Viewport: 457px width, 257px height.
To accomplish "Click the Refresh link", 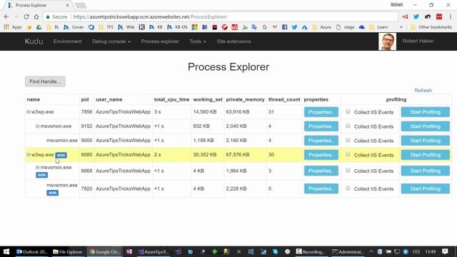I will tap(423, 91).
